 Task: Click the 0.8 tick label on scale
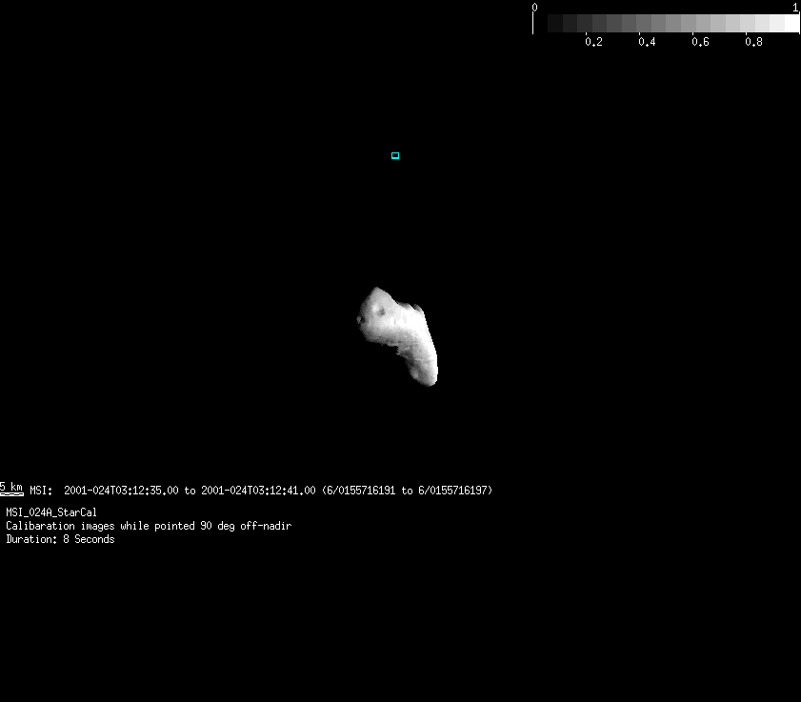[753, 42]
